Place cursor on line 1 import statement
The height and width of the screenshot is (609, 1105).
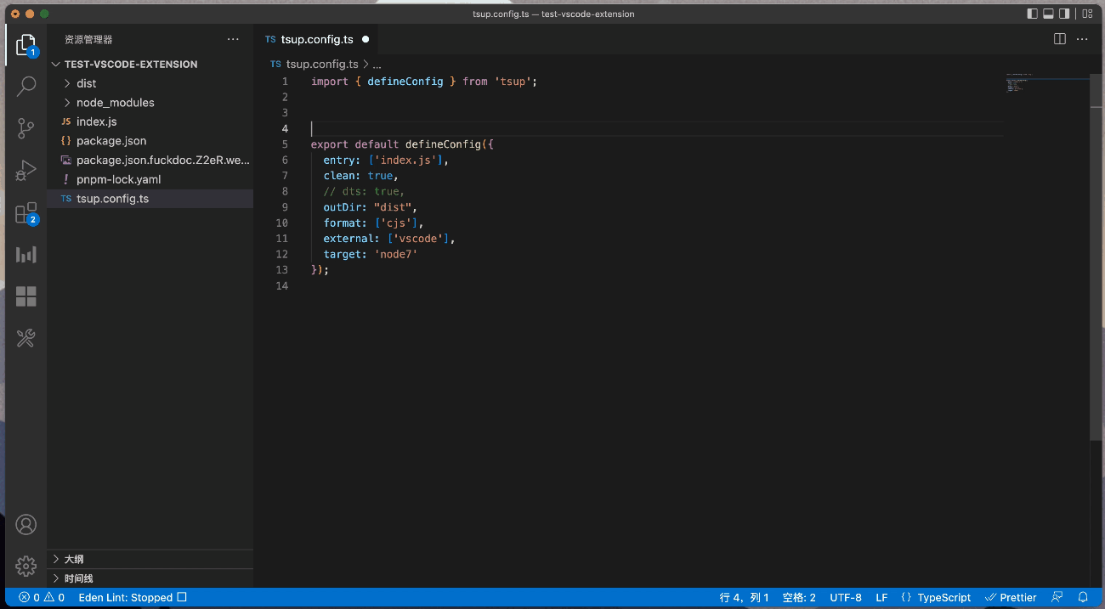tap(424, 82)
